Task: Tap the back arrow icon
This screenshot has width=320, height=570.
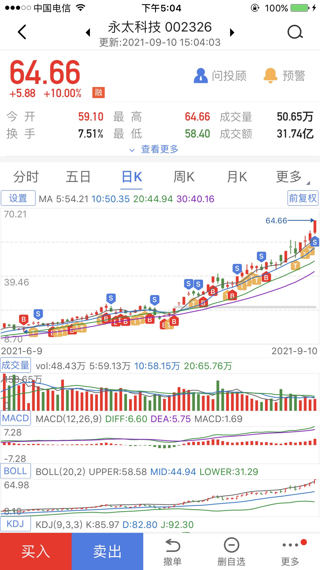Action: [22, 32]
